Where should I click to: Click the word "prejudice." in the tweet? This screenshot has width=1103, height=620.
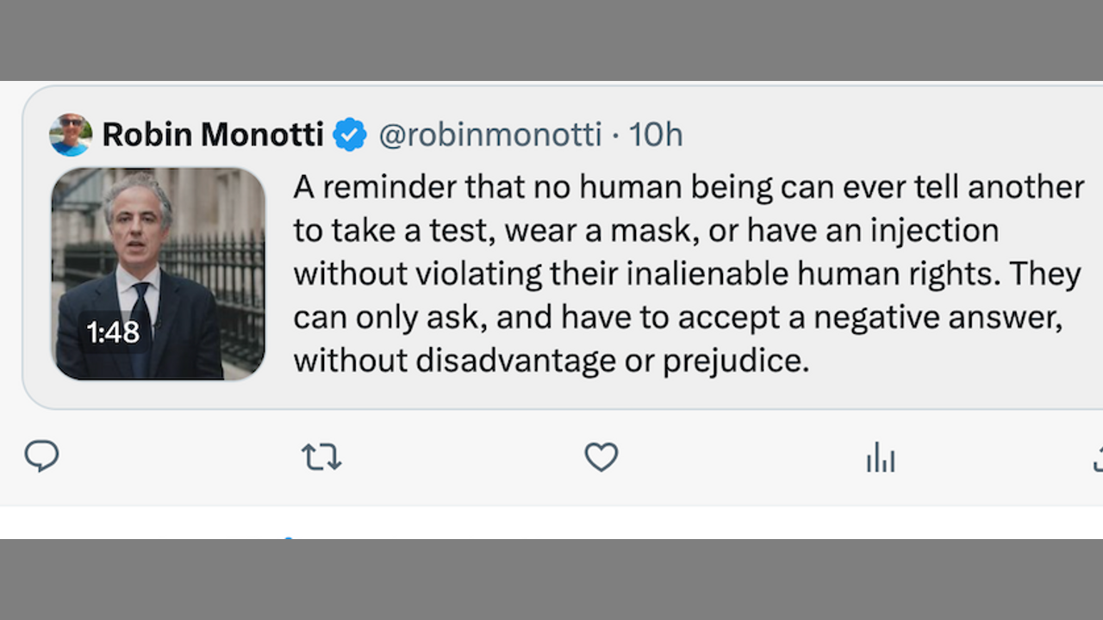pos(736,361)
